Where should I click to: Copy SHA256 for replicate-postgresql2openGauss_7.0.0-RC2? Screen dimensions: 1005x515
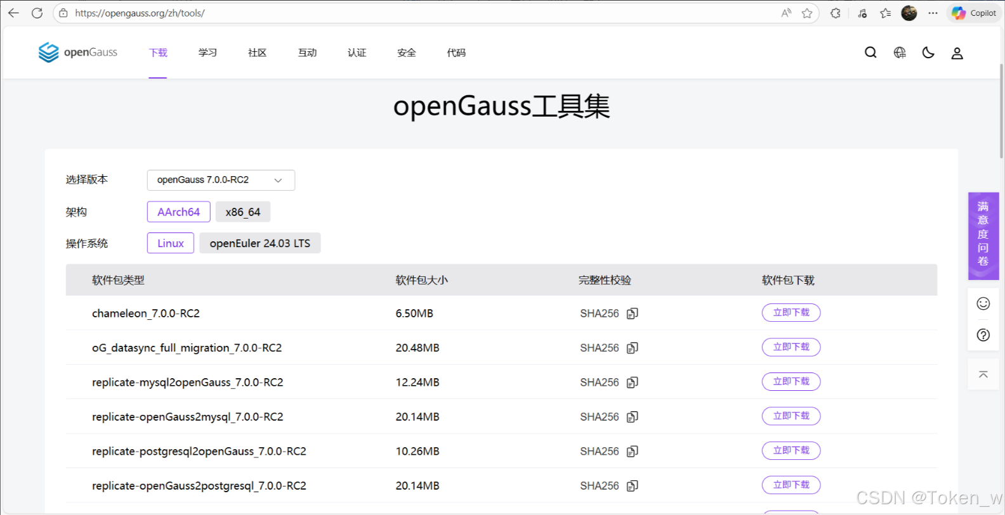pos(632,452)
